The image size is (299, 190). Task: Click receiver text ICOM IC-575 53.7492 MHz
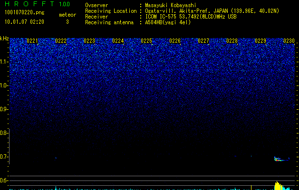tap(191, 17)
